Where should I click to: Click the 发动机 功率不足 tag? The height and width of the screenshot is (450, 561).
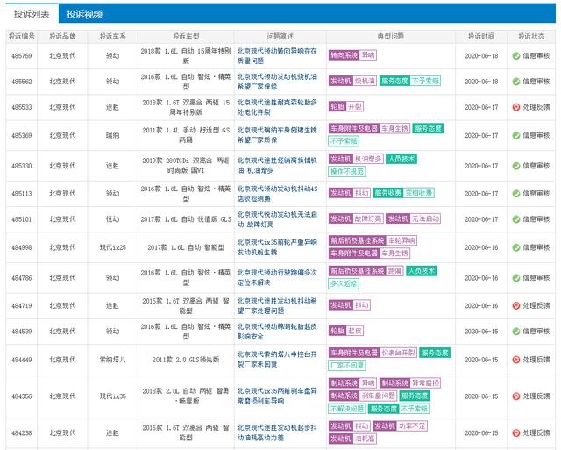pos(400,426)
